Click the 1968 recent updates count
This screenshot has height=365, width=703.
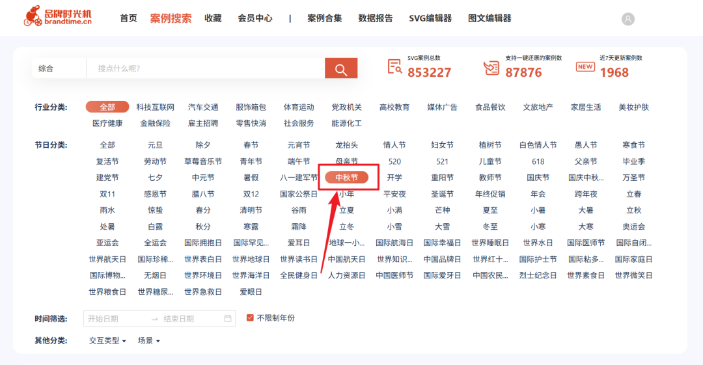(x=614, y=73)
